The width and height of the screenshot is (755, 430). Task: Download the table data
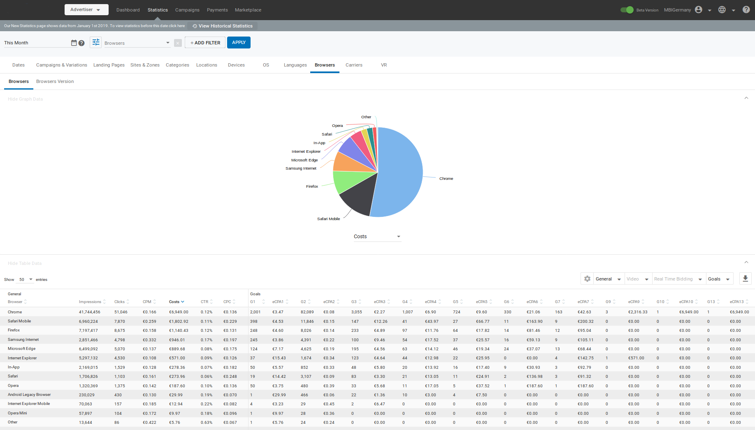(745, 278)
